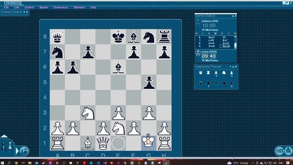Step forward one move in Game Status

tap(222, 33)
